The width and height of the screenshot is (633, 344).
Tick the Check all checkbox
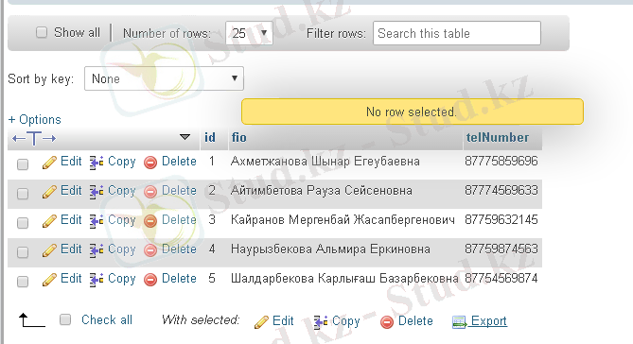pyautogui.click(x=65, y=319)
